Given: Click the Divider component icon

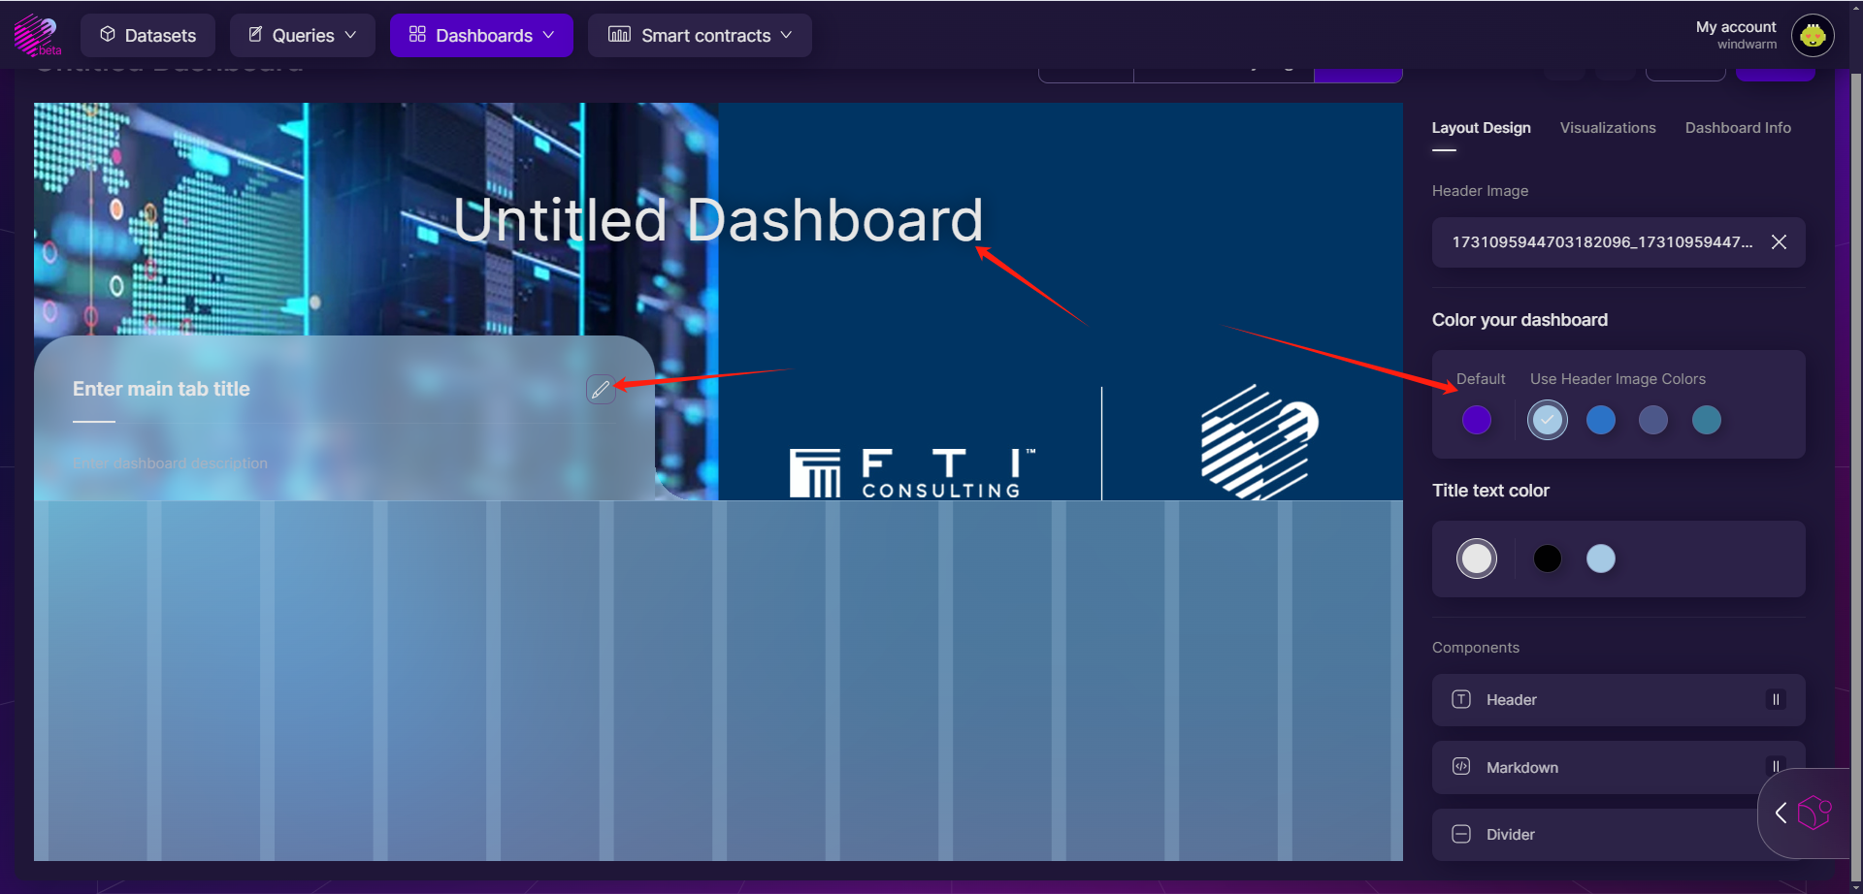Looking at the screenshot, I should coord(1460,835).
